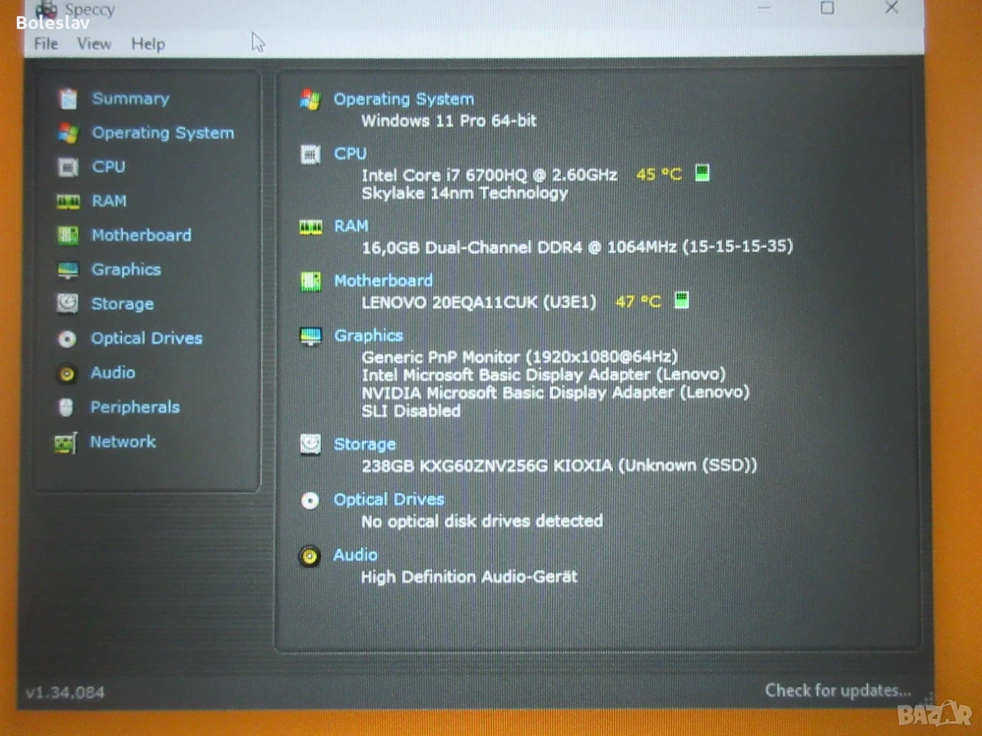View the Graphics section from sidebar
This screenshot has height=736, width=982.
click(x=126, y=270)
